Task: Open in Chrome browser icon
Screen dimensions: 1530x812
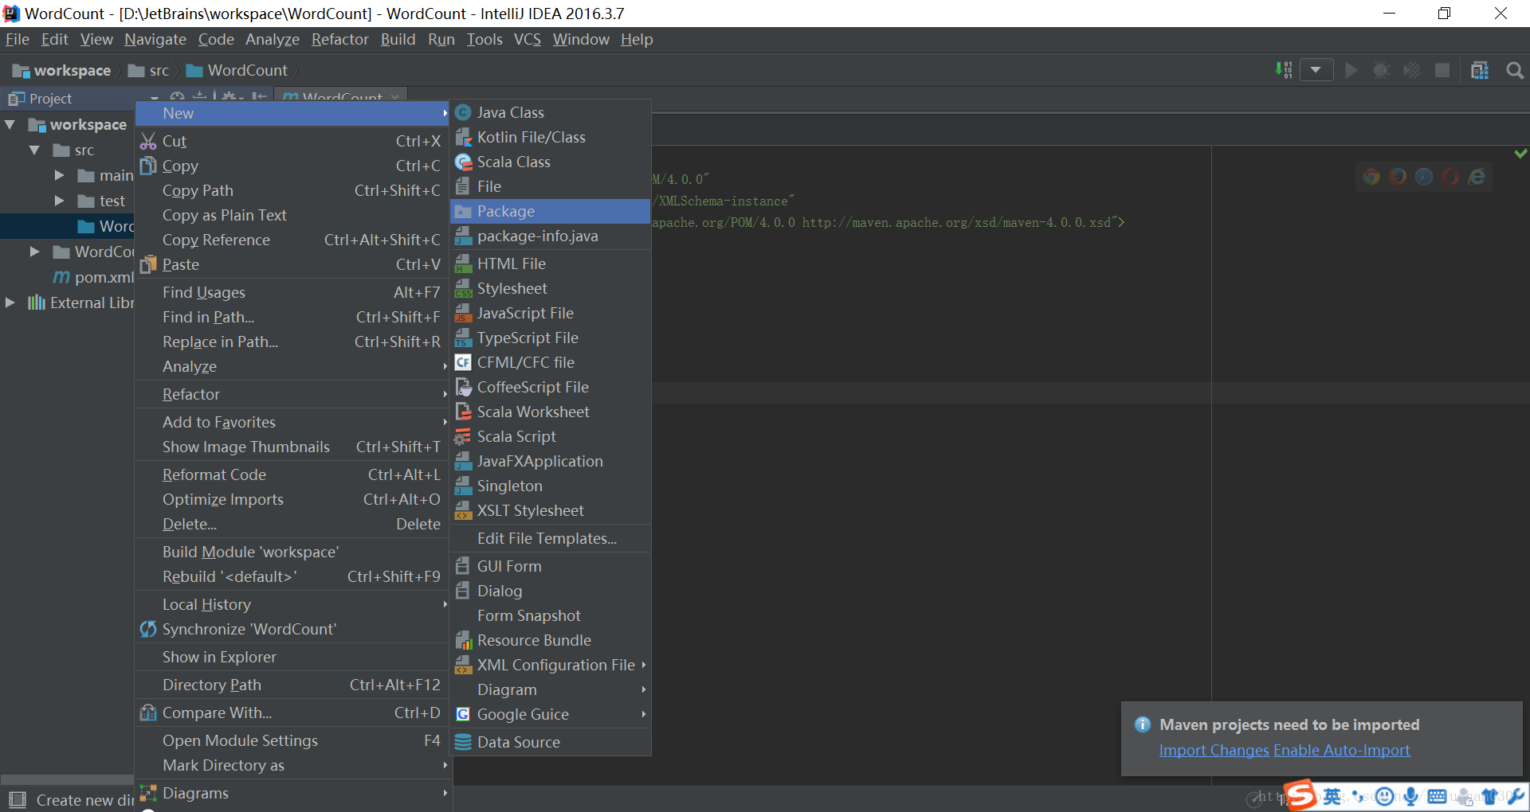Action: click(1371, 177)
